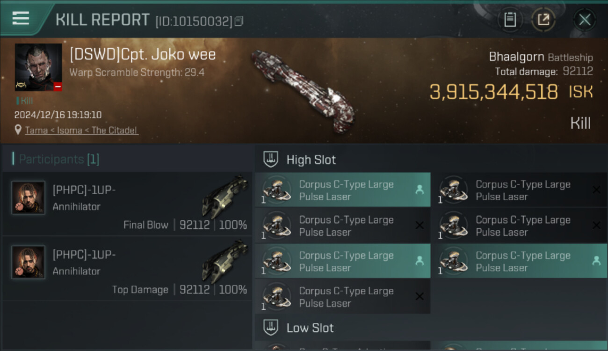Click the pulse laser module icon in bottom-left high slot

[276, 297]
